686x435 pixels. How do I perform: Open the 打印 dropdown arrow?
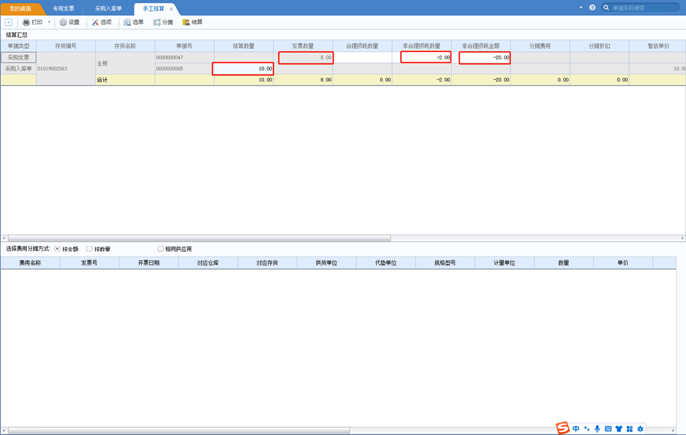(49, 22)
